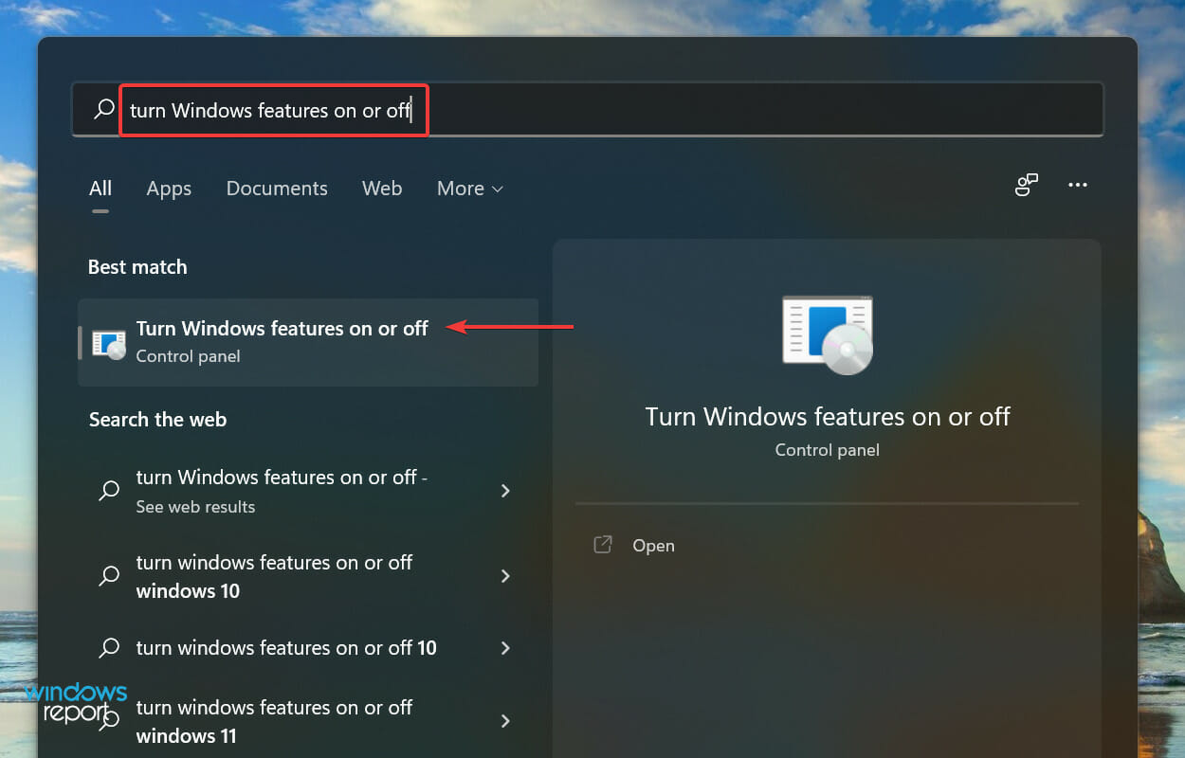Open the More dropdown
Screen dimensions: 1185x758
click(469, 189)
